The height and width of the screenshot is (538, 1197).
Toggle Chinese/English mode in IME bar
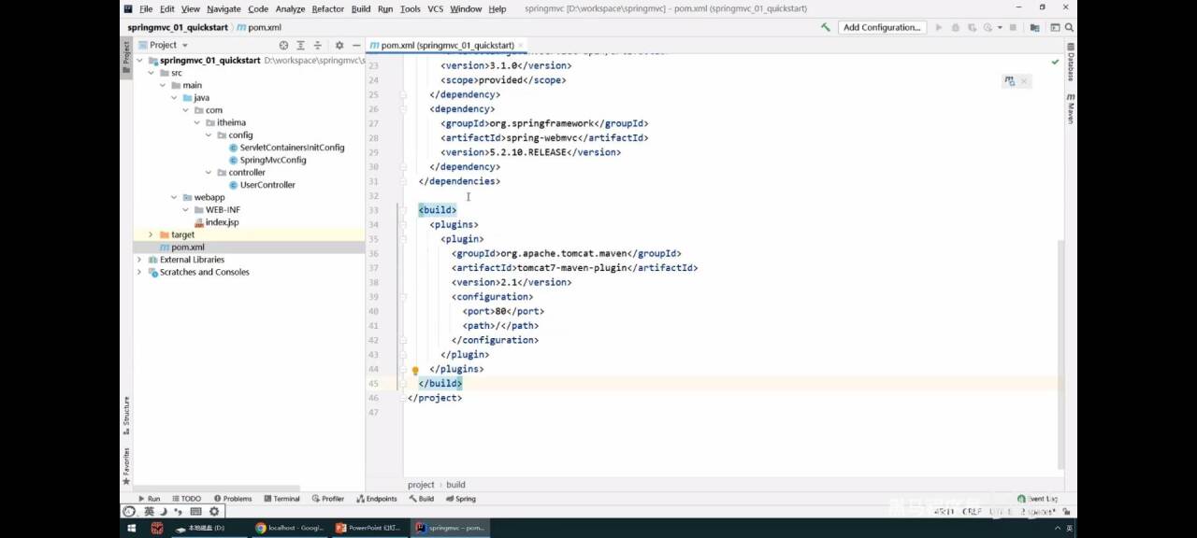tap(149, 512)
